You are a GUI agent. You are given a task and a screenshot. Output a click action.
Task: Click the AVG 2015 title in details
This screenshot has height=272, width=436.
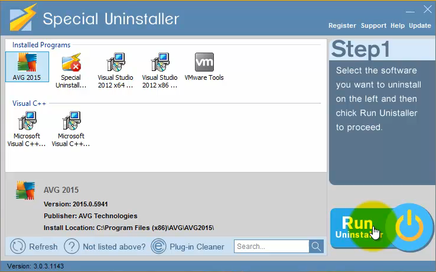(x=61, y=190)
